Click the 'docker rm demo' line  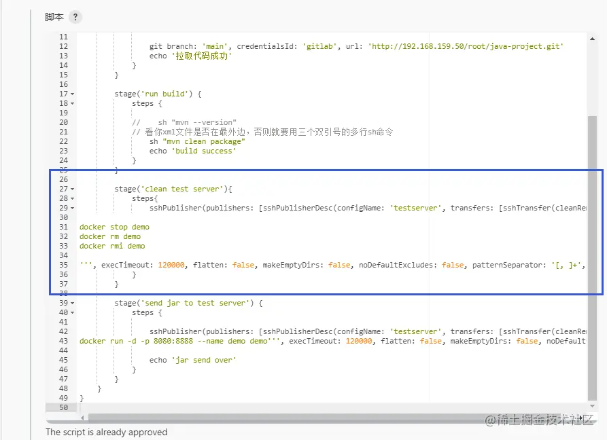[x=110, y=236]
